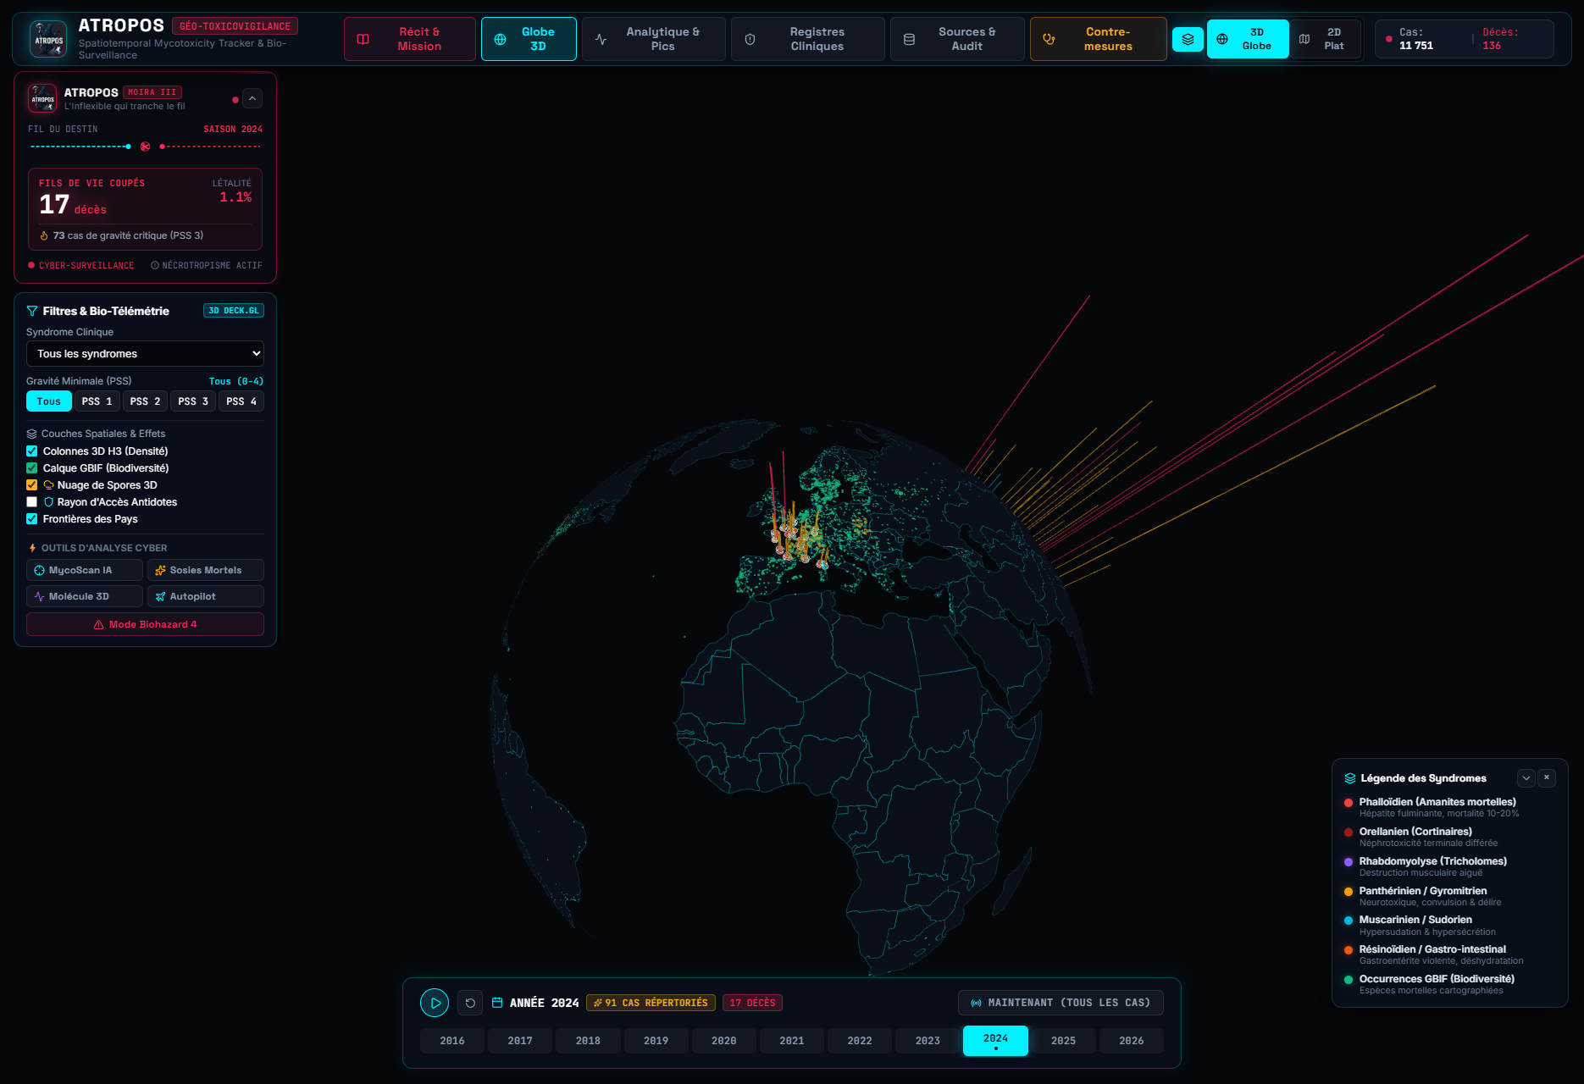Open the Sources & Audit tab
This screenshot has width=1584, height=1084.
pyautogui.click(x=957, y=39)
